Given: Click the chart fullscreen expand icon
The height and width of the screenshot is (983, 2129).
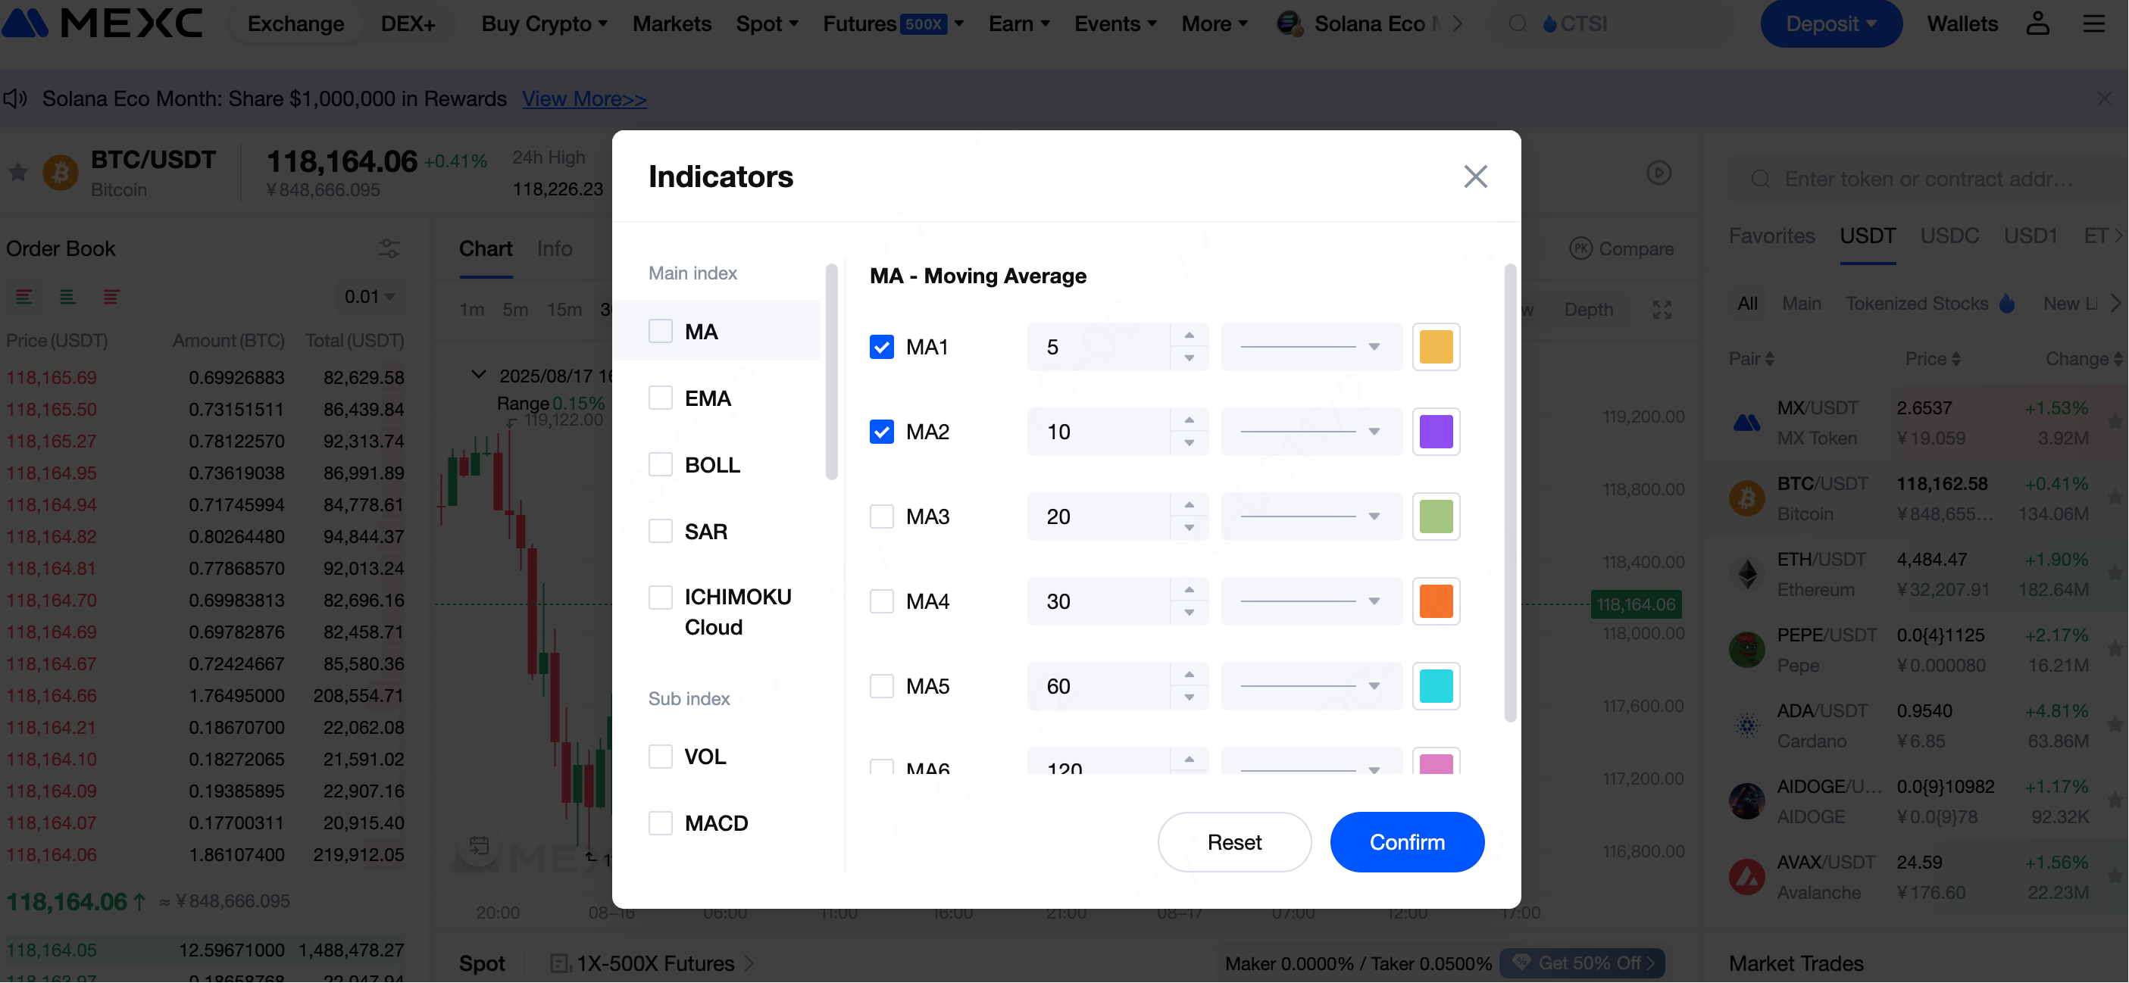Looking at the screenshot, I should click(x=1662, y=310).
